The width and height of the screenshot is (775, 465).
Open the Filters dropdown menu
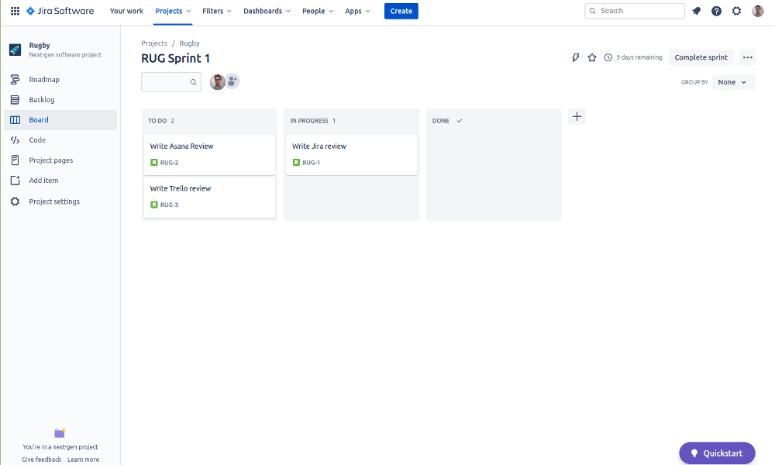click(216, 11)
